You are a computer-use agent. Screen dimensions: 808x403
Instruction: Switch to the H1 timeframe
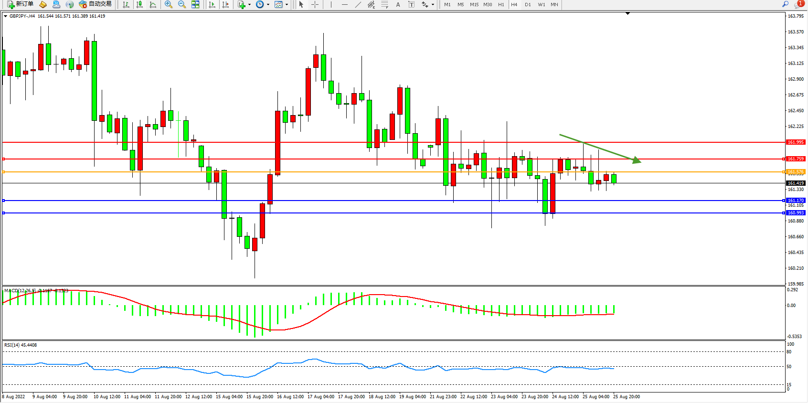(501, 4)
